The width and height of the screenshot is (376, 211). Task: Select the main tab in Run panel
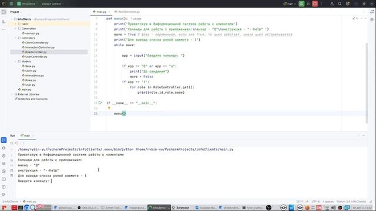pyautogui.click(x=25, y=135)
